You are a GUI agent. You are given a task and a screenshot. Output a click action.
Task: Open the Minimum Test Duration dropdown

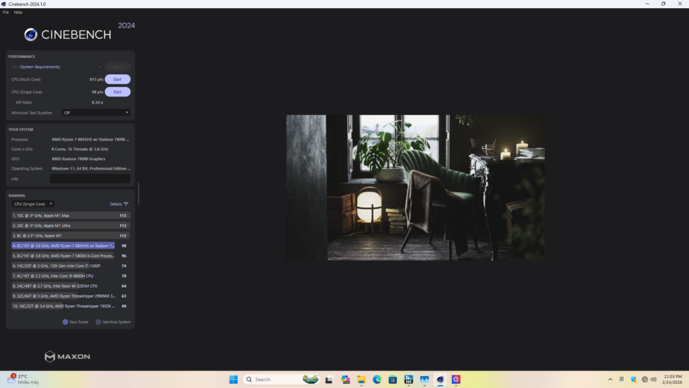[96, 112]
